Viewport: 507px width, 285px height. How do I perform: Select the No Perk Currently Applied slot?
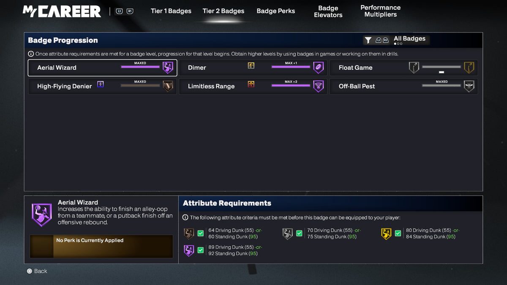pos(101,246)
